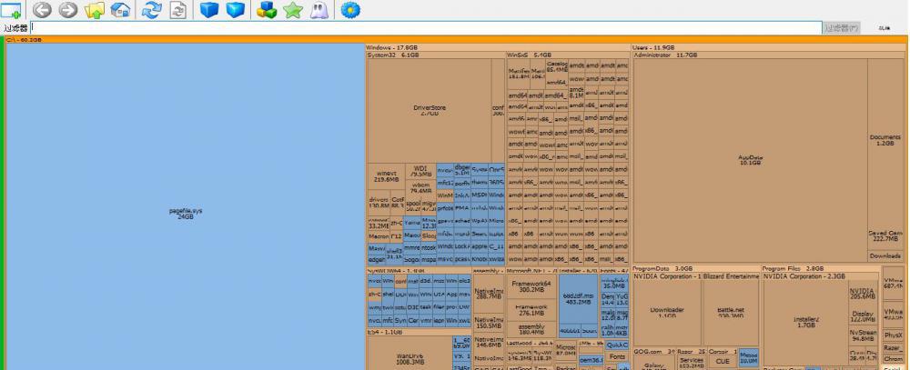
Task: Select the WDI block
Action: click(x=420, y=171)
